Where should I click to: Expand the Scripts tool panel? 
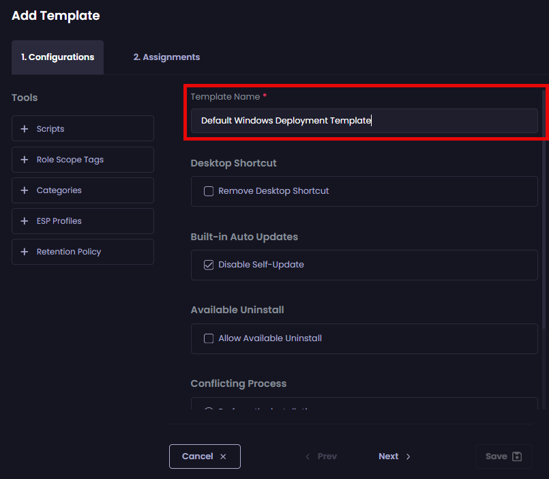pos(83,129)
